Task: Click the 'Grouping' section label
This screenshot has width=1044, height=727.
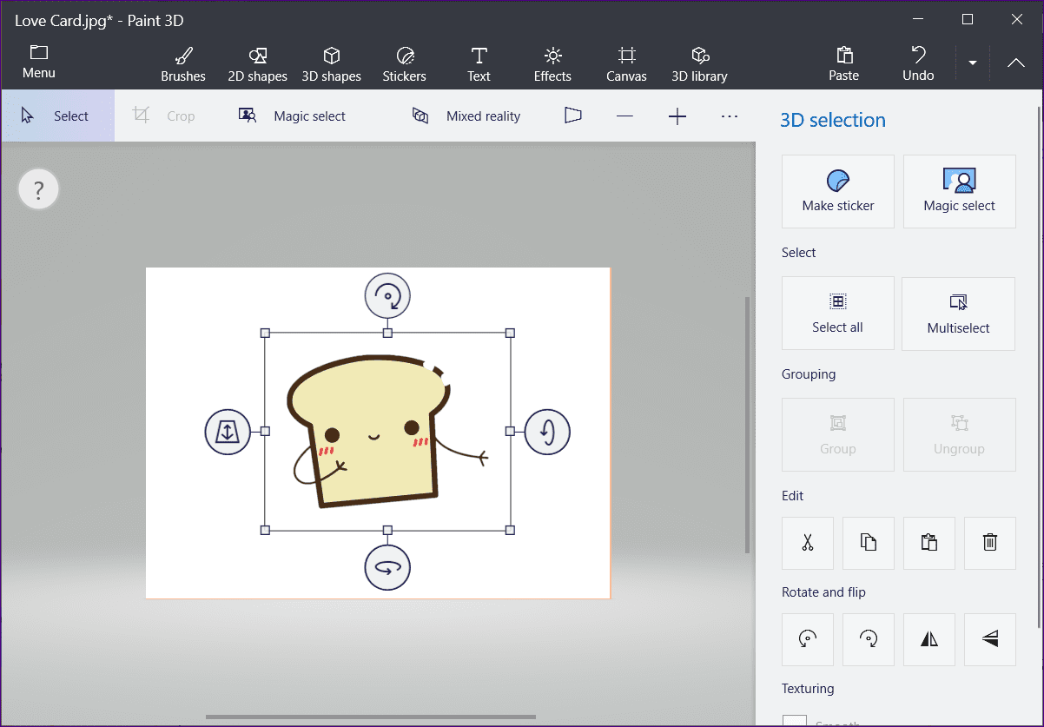Action: [809, 374]
